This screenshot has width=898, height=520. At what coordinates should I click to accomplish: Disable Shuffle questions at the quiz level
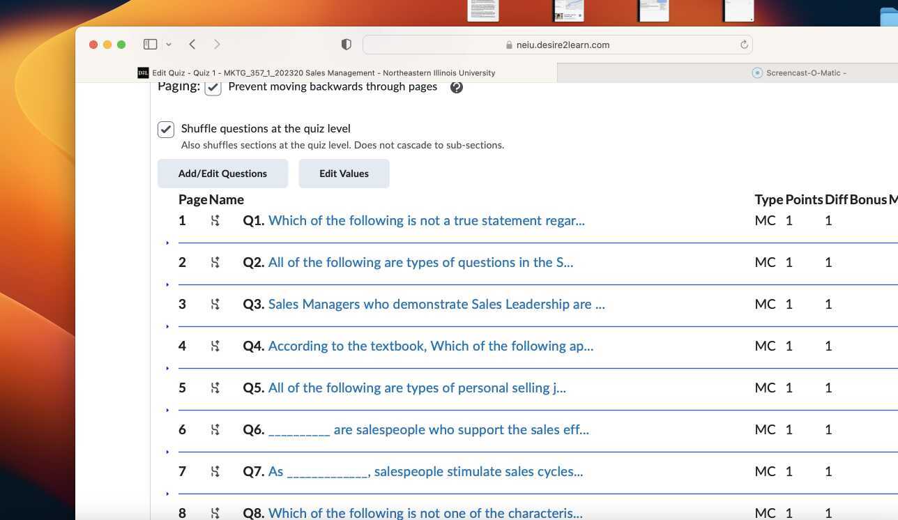pos(165,129)
